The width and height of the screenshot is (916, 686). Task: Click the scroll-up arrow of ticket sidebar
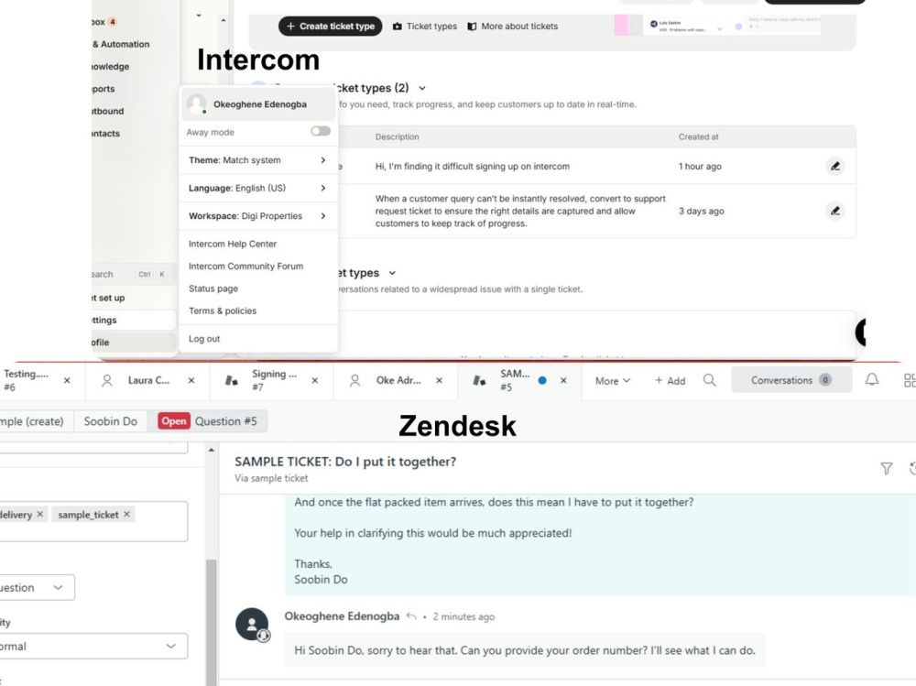(x=212, y=450)
